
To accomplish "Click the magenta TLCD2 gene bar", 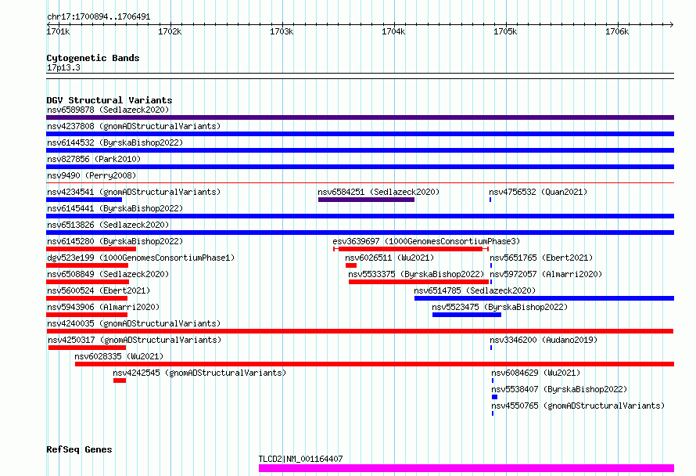I will (x=467, y=468).
